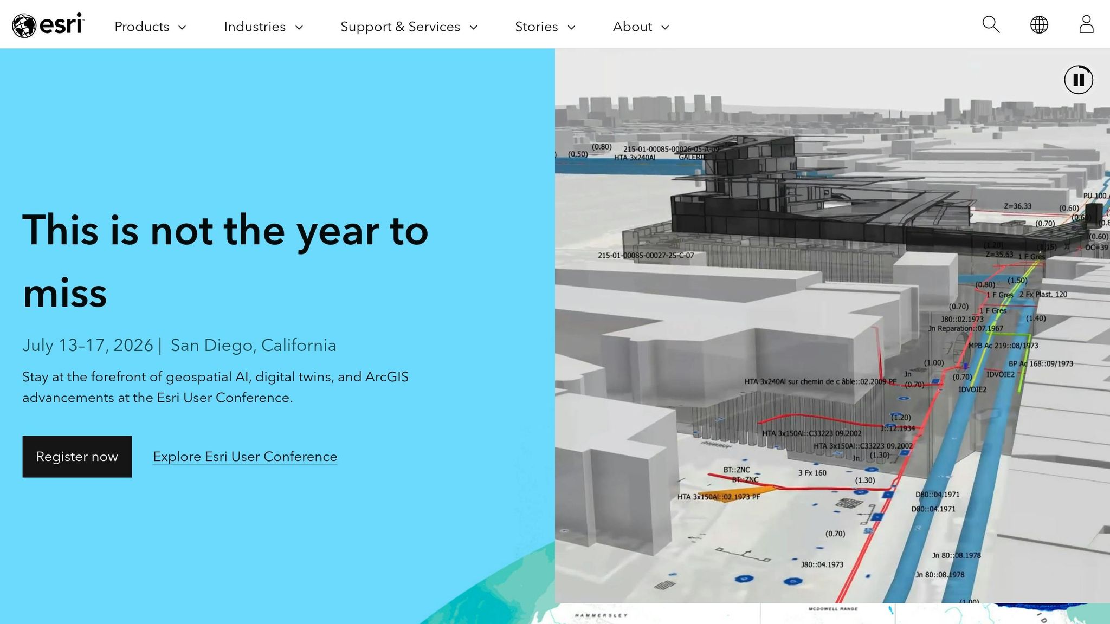Viewport: 1110px width, 624px height.
Task: Expand the Industries chevron
Action: (x=299, y=27)
